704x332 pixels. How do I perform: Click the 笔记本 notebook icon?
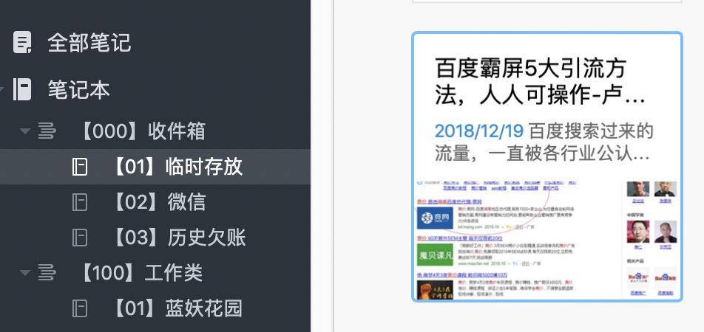point(22,89)
